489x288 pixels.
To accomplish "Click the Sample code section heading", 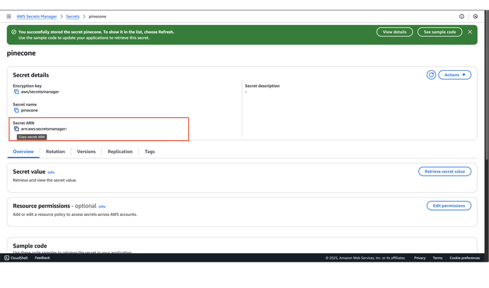I will pyautogui.click(x=30, y=246).
